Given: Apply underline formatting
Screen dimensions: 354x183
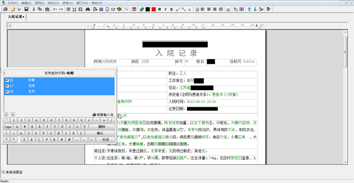Looking at the screenshot, I should pos(171,9).
